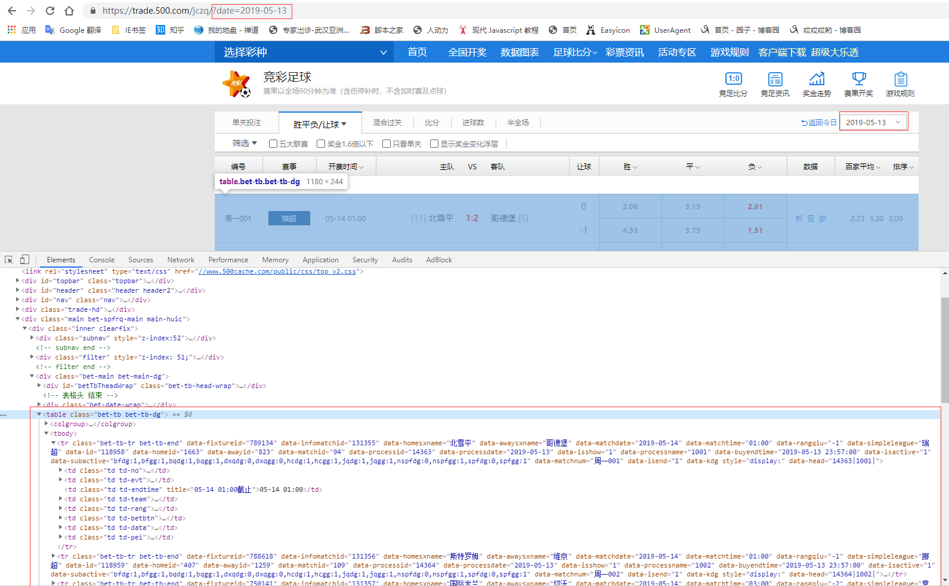Switch to the 比分 tab
This screenshot has width=949, height=586.
tap(432, 123)
